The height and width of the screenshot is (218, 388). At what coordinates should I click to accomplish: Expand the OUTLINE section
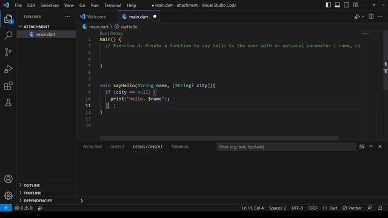click(x=46, y=185)
